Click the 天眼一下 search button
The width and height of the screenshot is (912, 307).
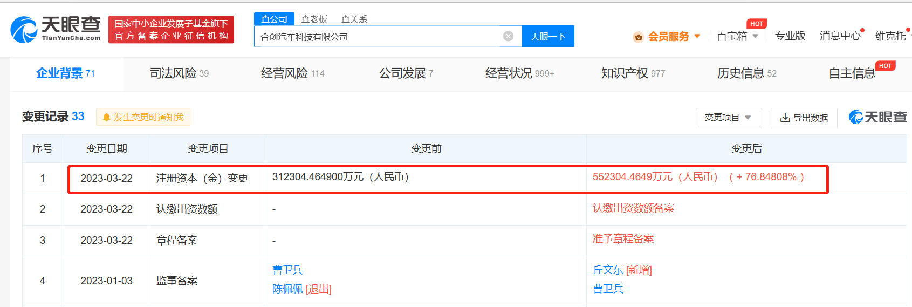[x=548, y=36]
